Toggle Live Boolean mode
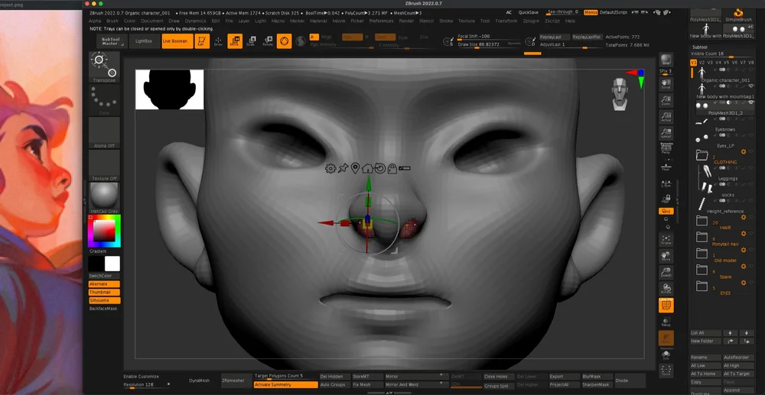The height and width of the screenshot is (395, 765). click(177, 41)
